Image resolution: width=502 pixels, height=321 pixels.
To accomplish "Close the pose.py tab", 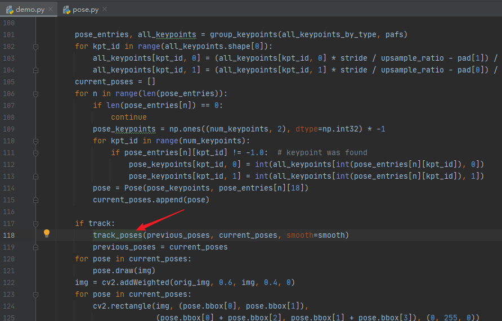I will [105, 9].
